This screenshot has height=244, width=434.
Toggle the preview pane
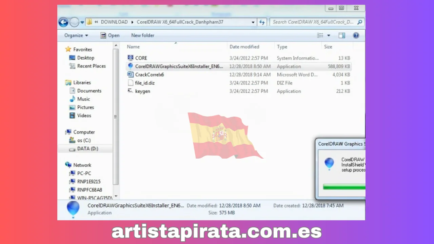[x=342, y=35]
